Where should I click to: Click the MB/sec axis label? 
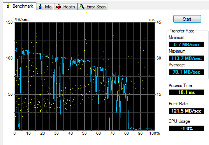pyautogui.click(x=21, y=19)
